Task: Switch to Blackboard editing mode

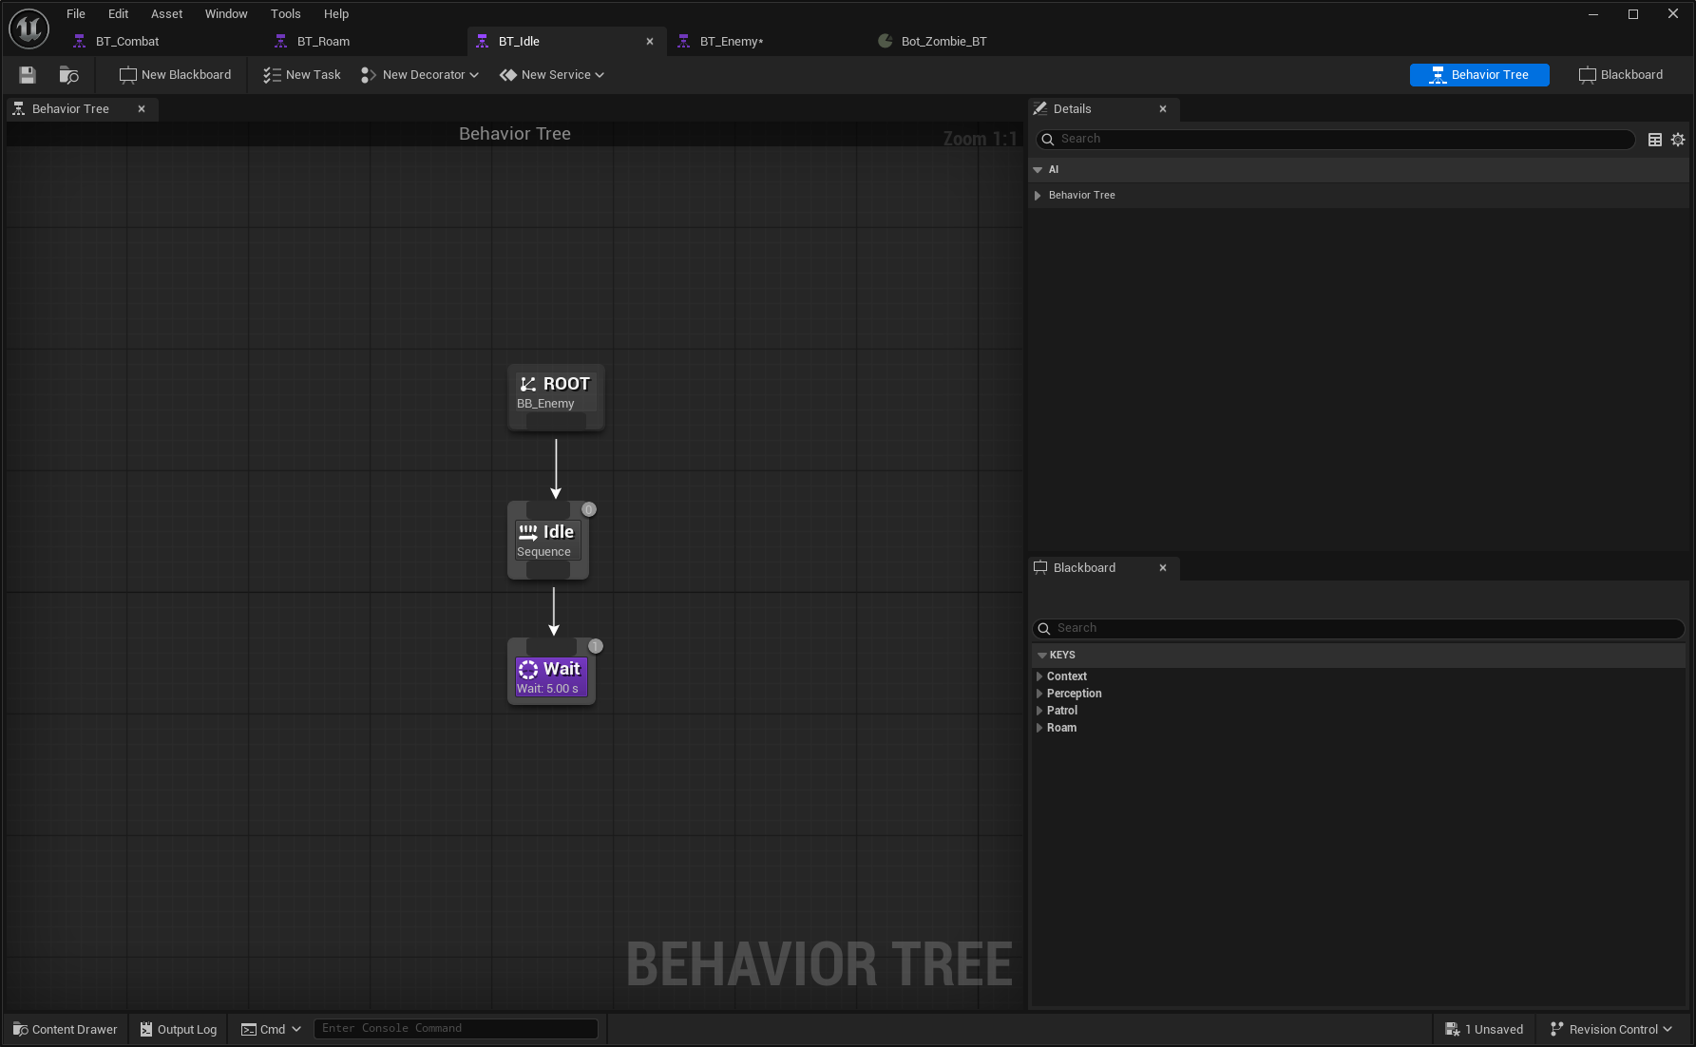Action: coord(1620,74)
